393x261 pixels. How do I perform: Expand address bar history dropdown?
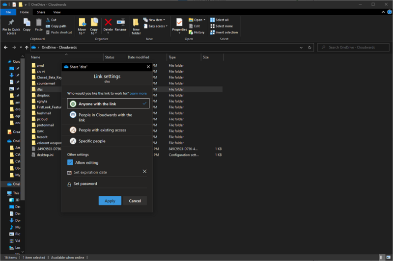[x=301, y=47]
